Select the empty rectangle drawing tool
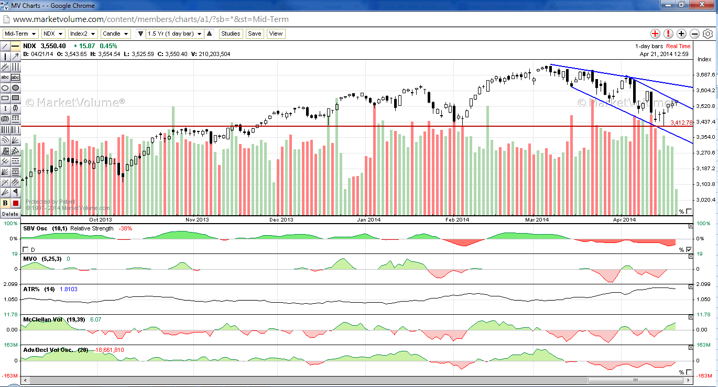 5,98
